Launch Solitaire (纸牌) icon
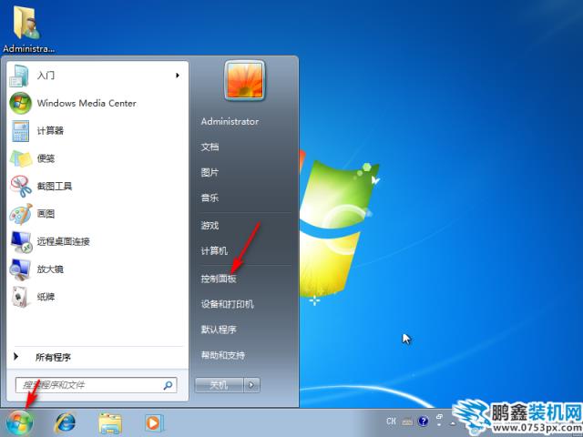This screenshot has width=583, height=437. (x=20, y=298)
